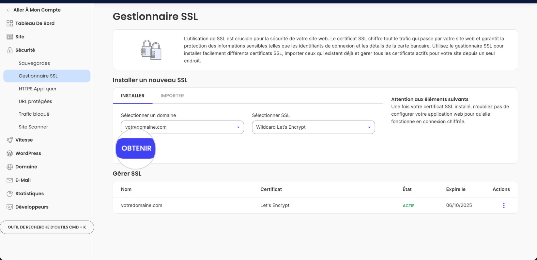The width and height of the screenshot is (537, 260).
Task: Click the expiry date 06/10/2025
Action: click(x=459, y=205)
